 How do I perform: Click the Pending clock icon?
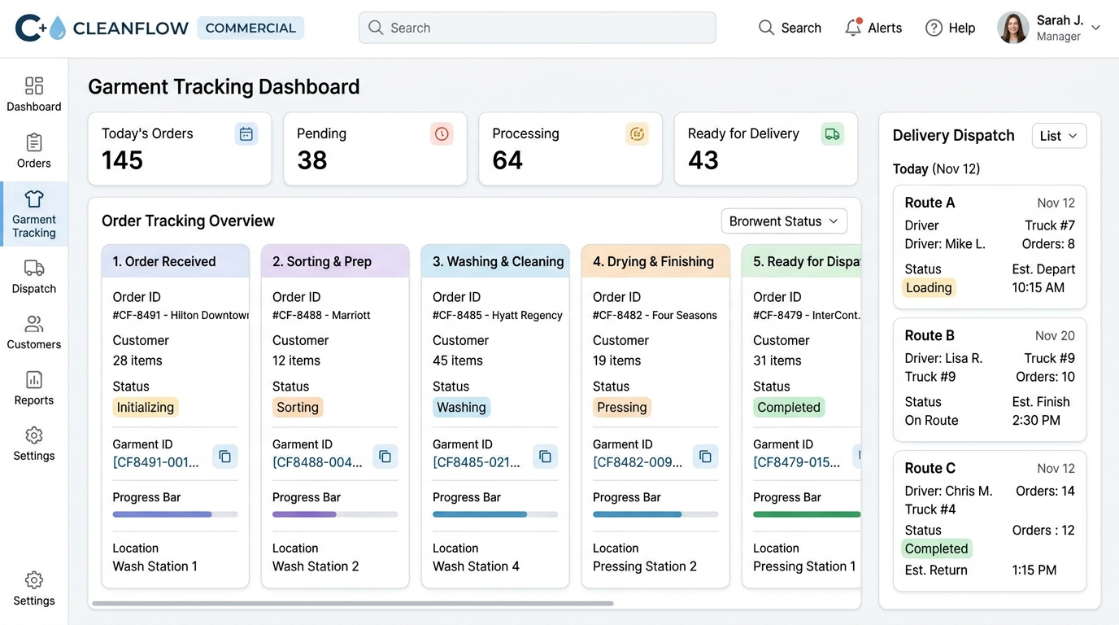tap(442, 134)
